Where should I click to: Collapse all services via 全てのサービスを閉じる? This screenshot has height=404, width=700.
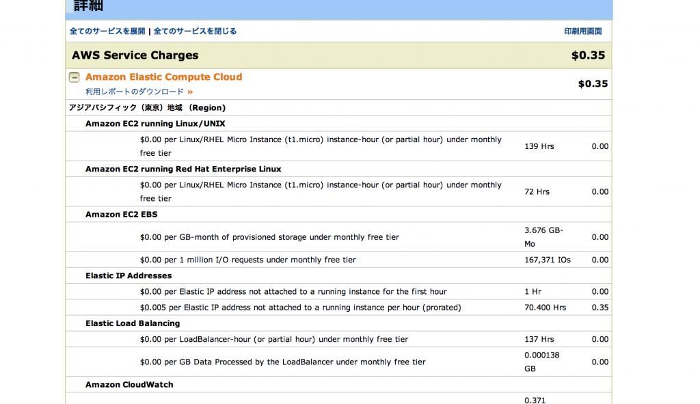pyautogui.click(x=194, y=31)
